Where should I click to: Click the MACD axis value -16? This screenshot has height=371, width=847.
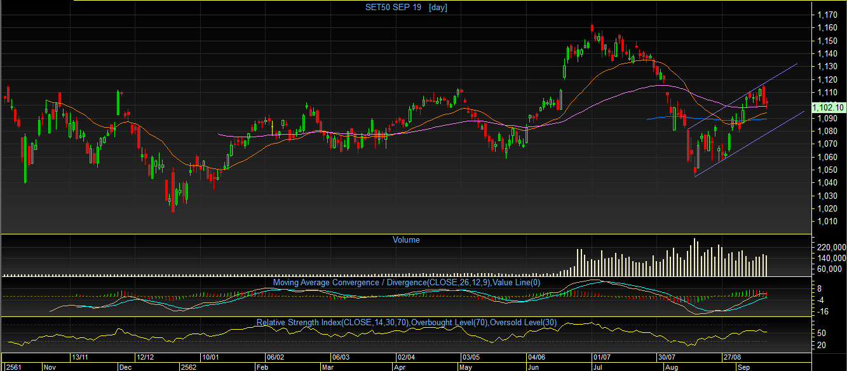click(x=823, y=312)
